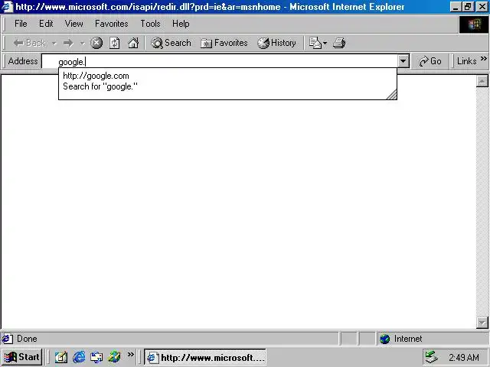Click the Forward arrow toolbar button
The width and height of the screenshot is (490, 367).
[x=68, y=43]
